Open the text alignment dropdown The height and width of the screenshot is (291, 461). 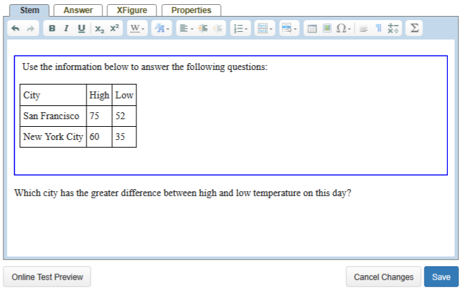(x=185, y=28)
